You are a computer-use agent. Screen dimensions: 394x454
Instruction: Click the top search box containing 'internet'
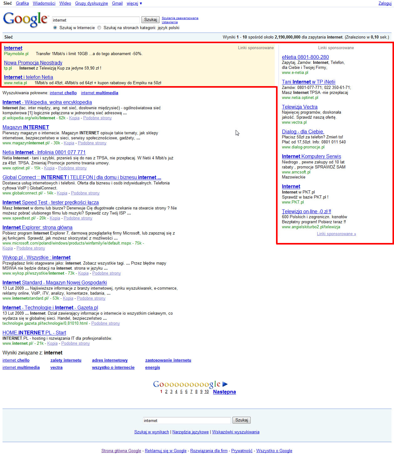96,20
